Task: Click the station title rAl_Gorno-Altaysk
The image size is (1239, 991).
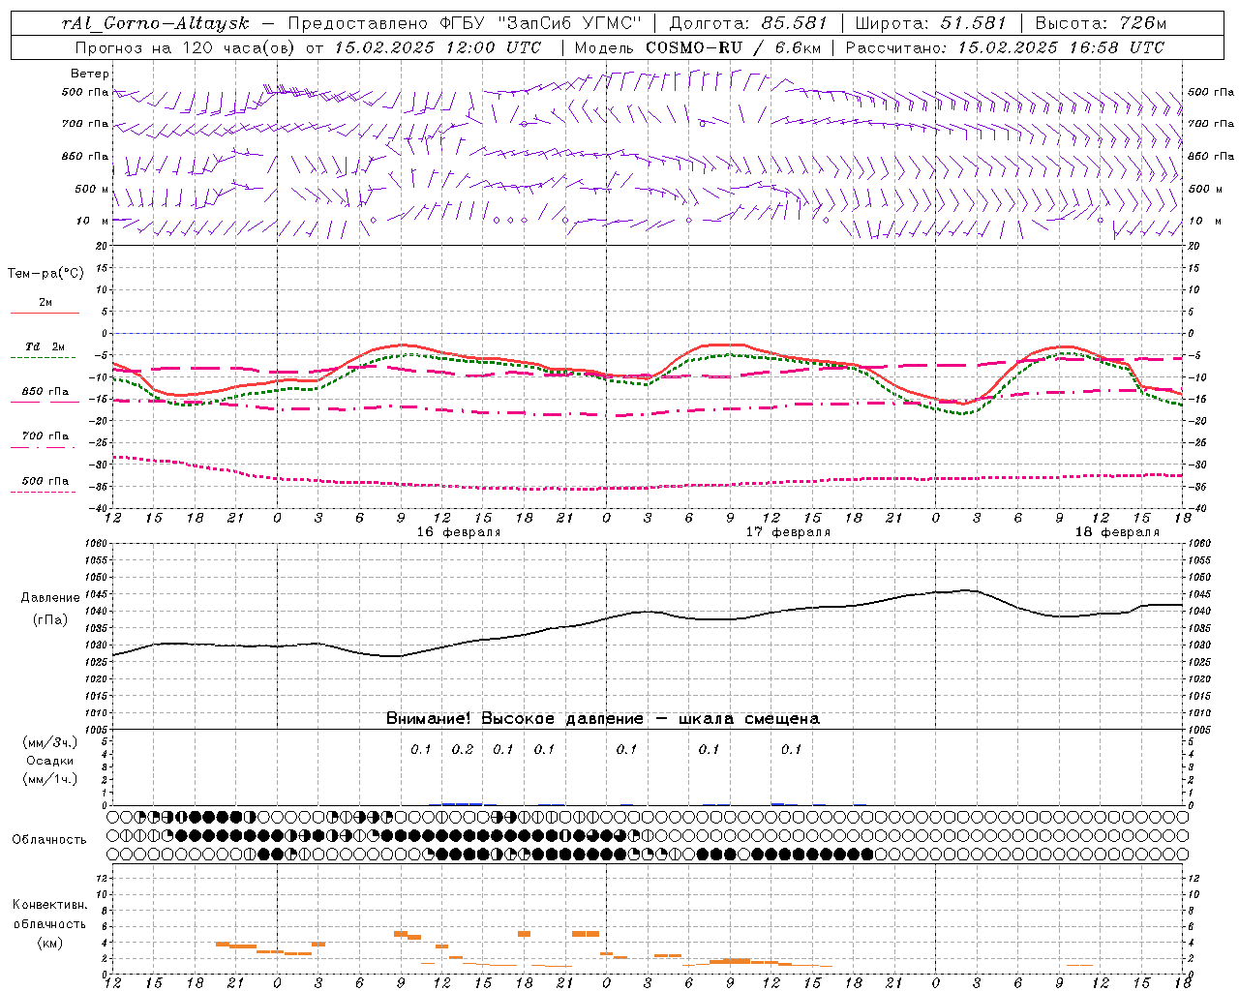Action: point(155,23)
